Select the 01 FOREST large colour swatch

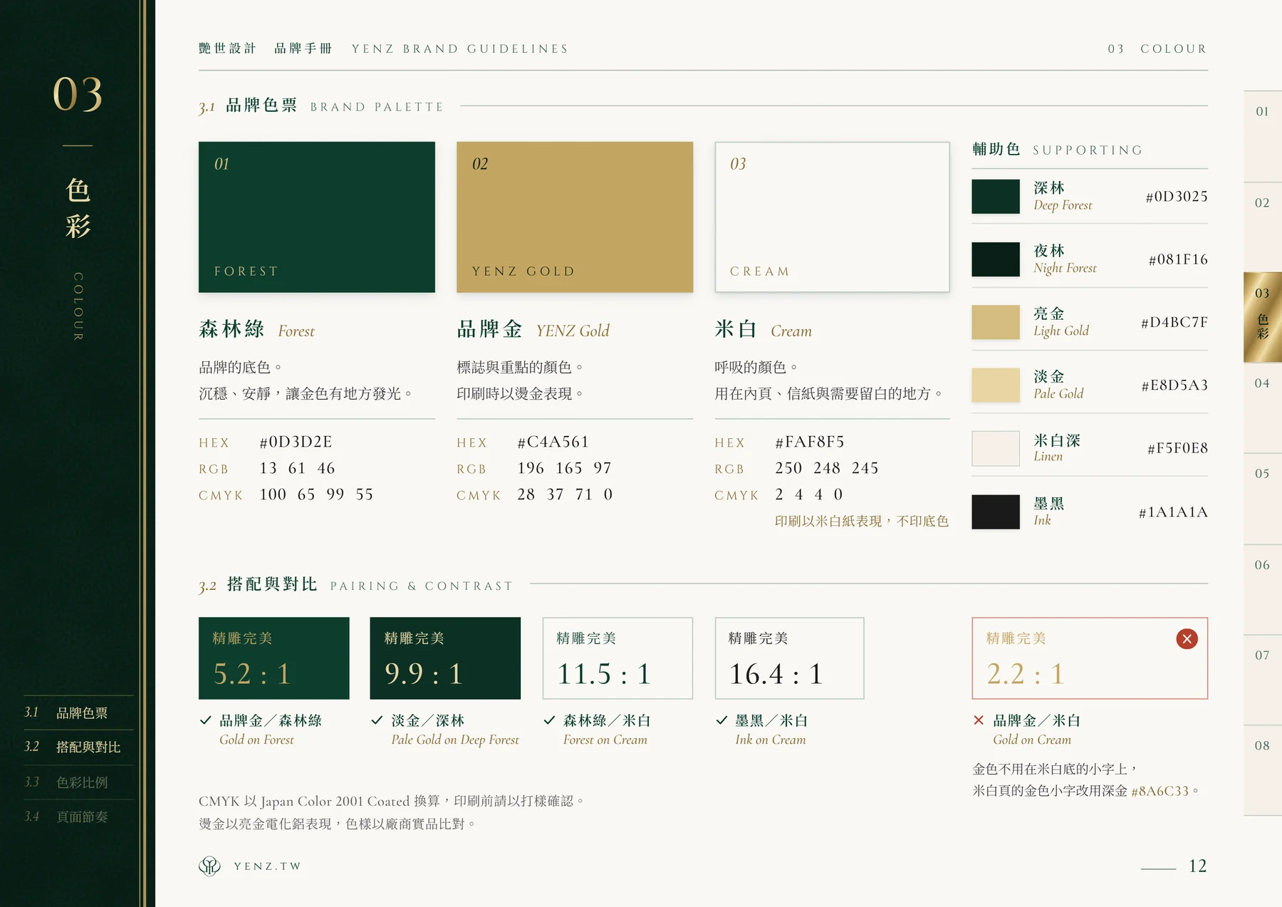(317, 217)
